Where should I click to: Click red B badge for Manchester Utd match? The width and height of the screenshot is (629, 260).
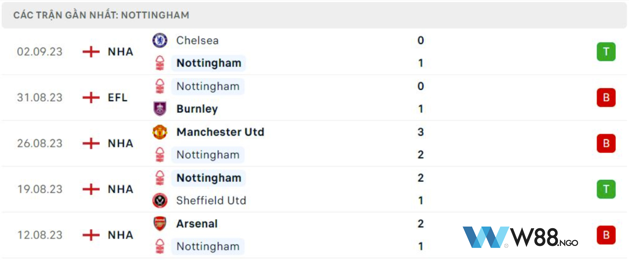click(606, 143)
